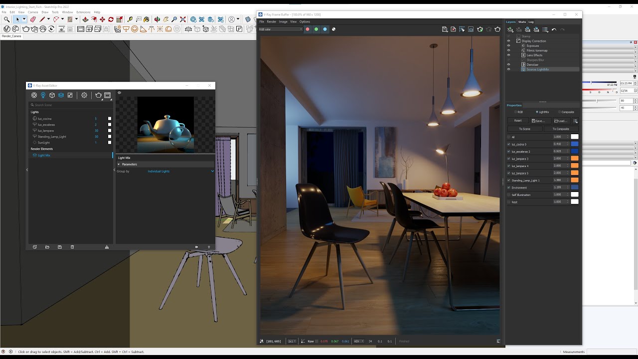This screenshot has height=359, width=638.
Task: Select the Orbit tool in SketchUp
Action: (x=157, y=19)
